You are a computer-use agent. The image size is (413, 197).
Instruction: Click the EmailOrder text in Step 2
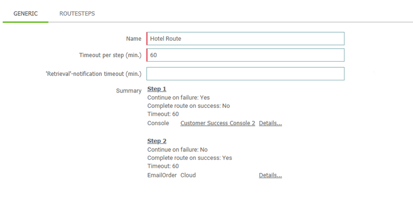point(162,175)
